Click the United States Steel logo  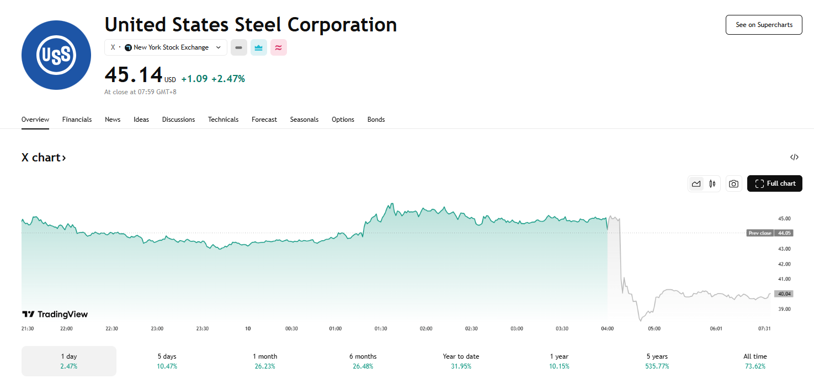56,55
